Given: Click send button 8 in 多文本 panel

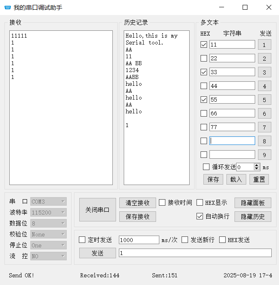Looking at the screenshot, I should coord(264,141).
